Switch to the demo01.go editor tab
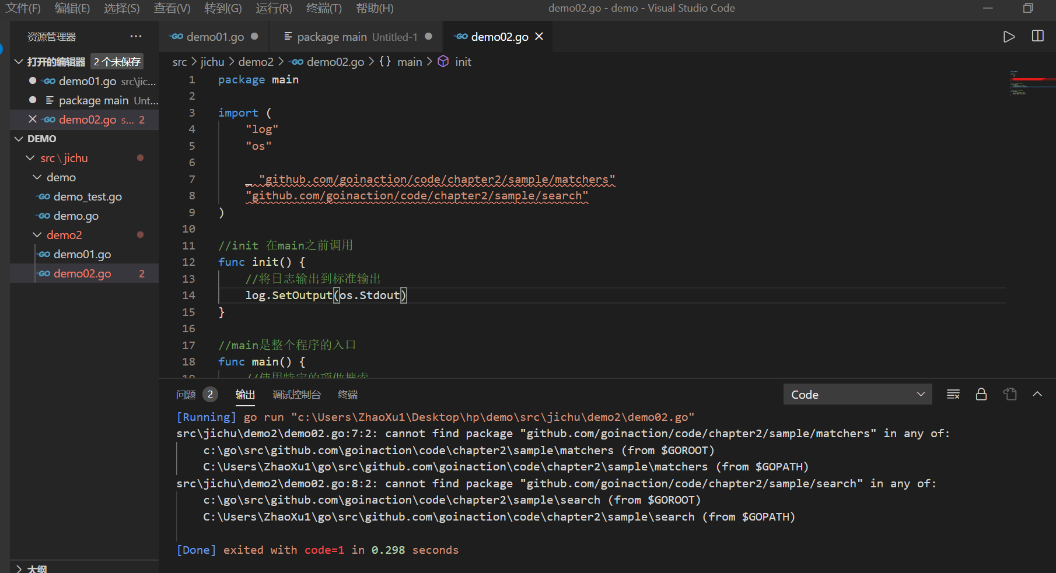1056x573 pixels. point(214,37)
